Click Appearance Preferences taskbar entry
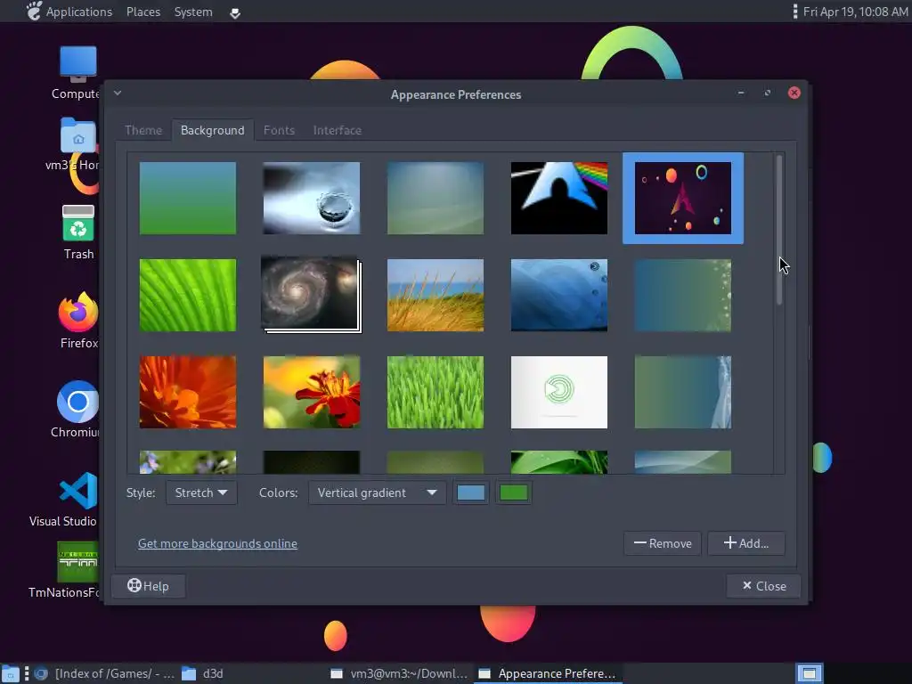The image size is (912, 684). click(547, 673)
